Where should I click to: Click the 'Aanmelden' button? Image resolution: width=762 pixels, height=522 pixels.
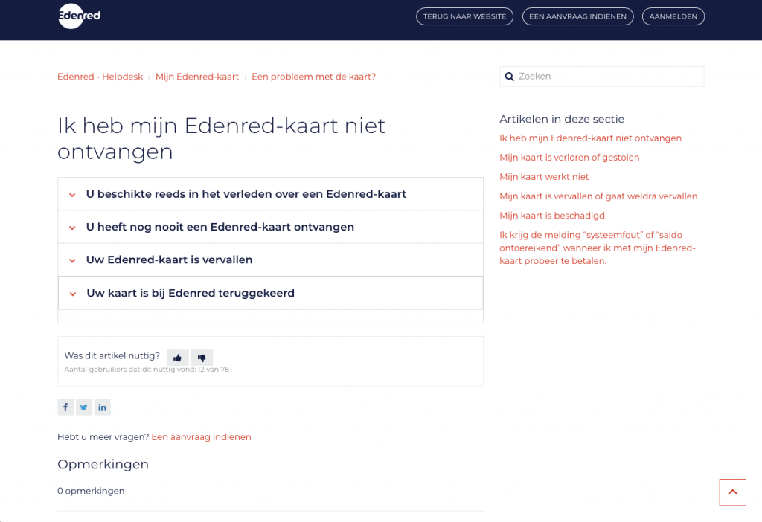click(x=673, y=16)
